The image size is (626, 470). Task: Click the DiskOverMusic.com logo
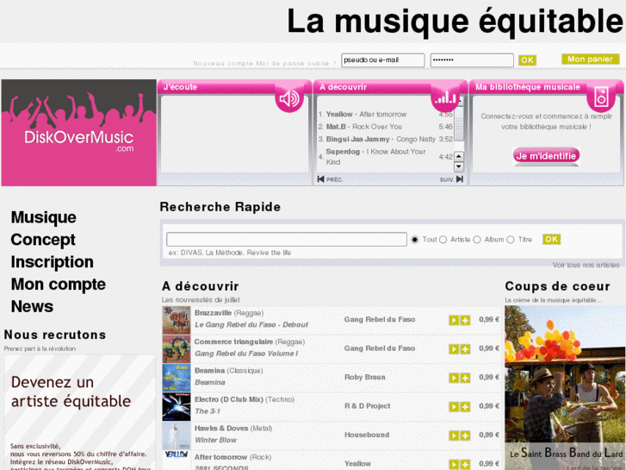[x=79, y=133]
